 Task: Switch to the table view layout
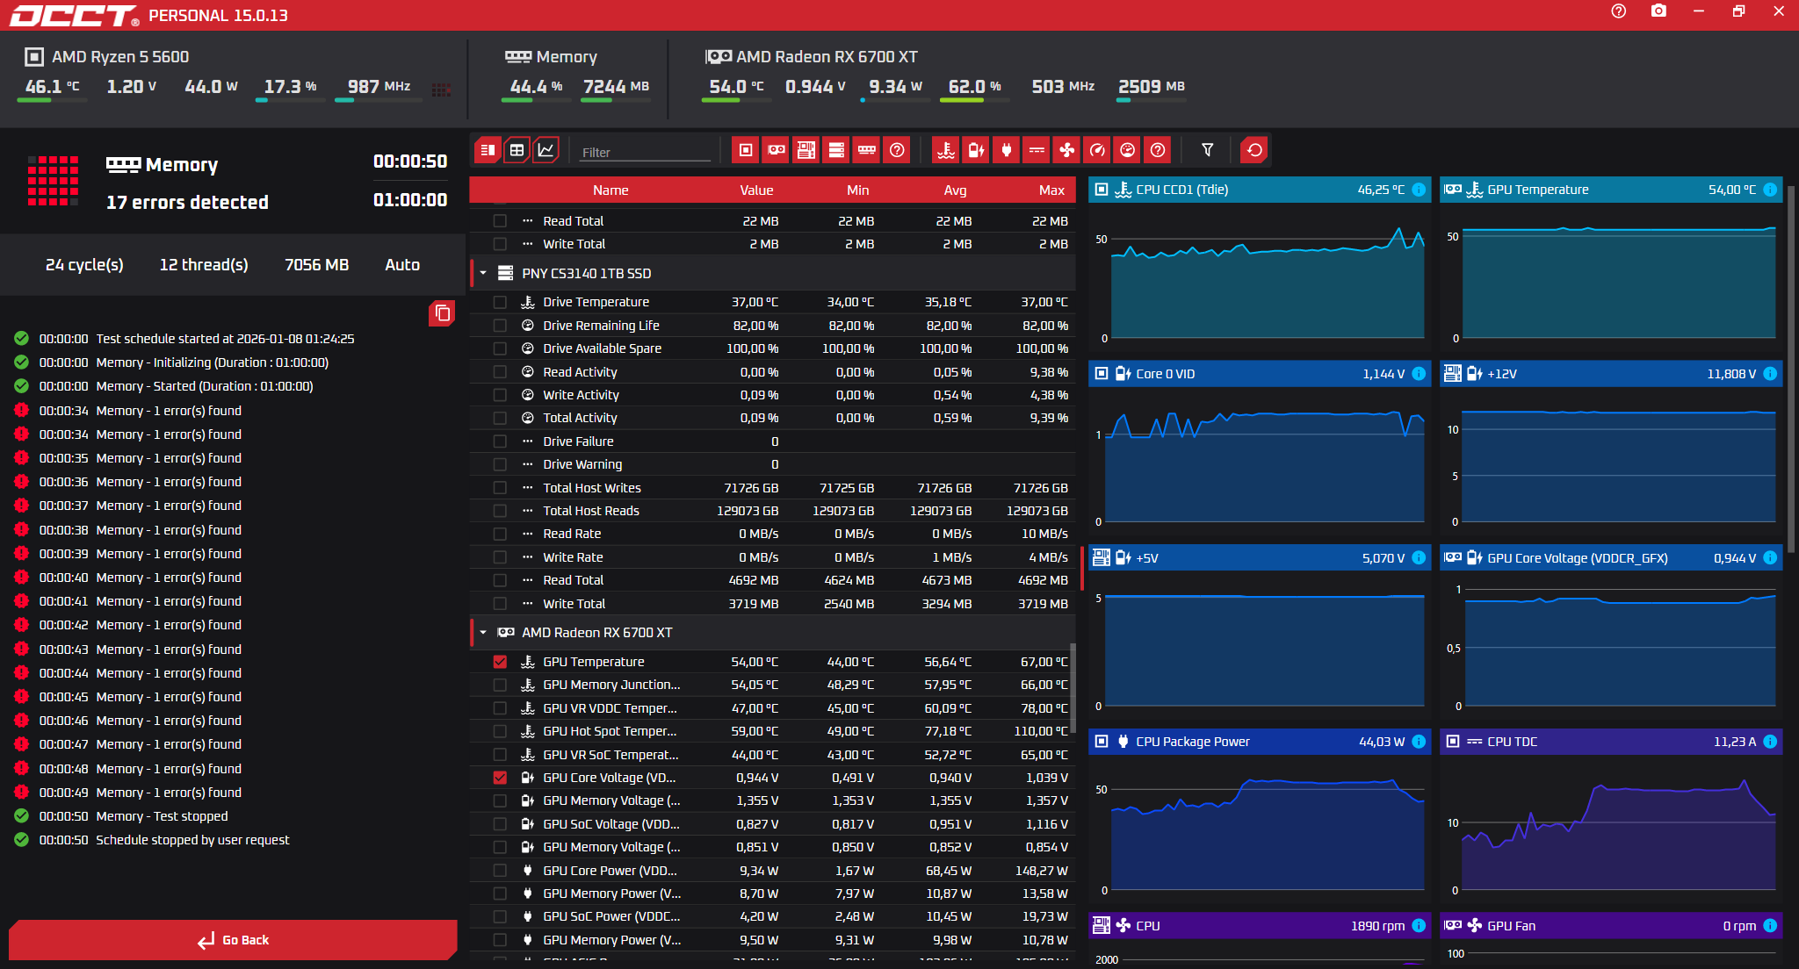coord(517,150)
